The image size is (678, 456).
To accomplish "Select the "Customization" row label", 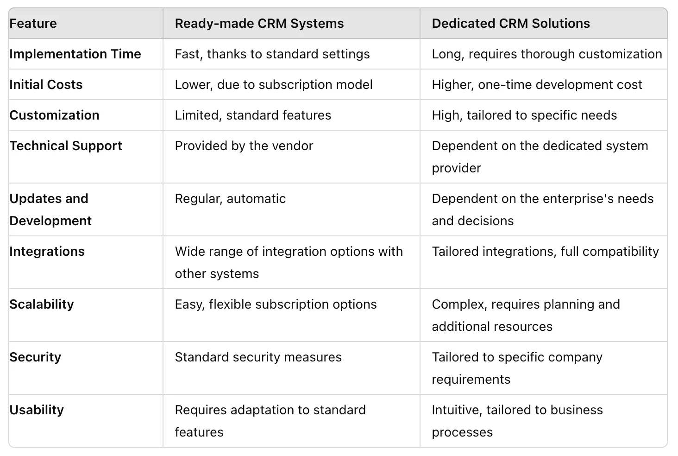I will pyautogui.click(x=54, y=115).
